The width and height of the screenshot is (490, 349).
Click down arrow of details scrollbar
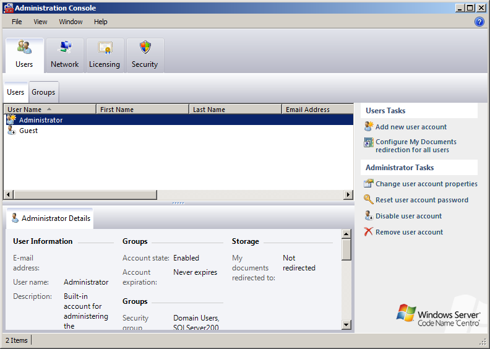(346, 324)
